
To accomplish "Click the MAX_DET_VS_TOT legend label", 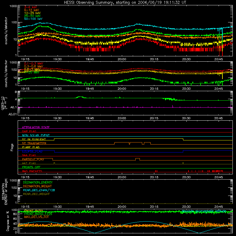I will [36, 217].
